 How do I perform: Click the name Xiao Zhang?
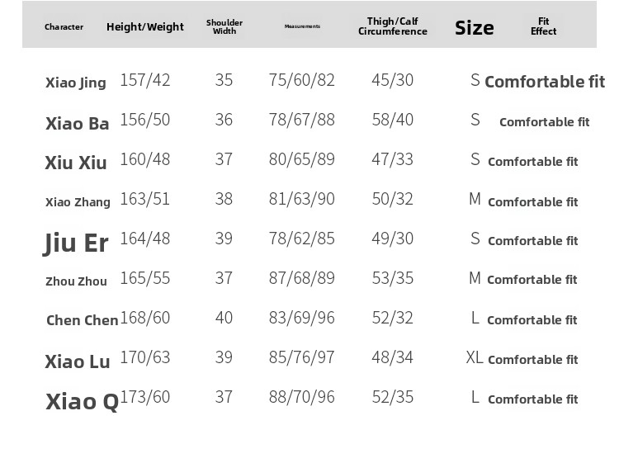(x=78, y=202)
